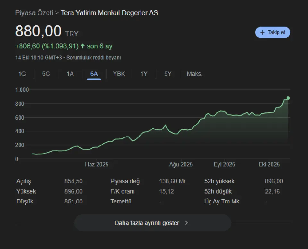Switch chart to YBK range
Screen dimensions: 308x249
(119, 74)
